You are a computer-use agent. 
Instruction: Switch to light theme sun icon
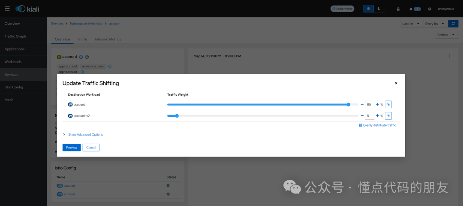pos(368,9)
